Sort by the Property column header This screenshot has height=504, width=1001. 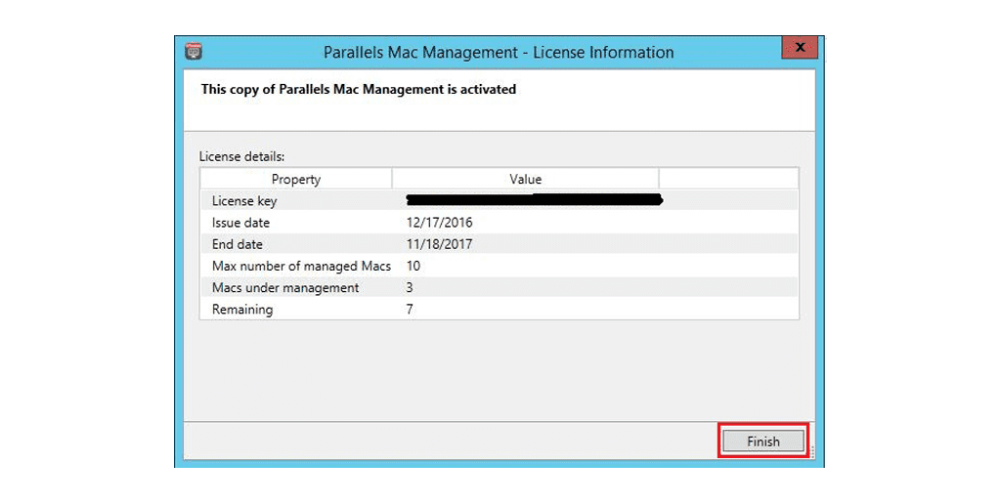295,179
